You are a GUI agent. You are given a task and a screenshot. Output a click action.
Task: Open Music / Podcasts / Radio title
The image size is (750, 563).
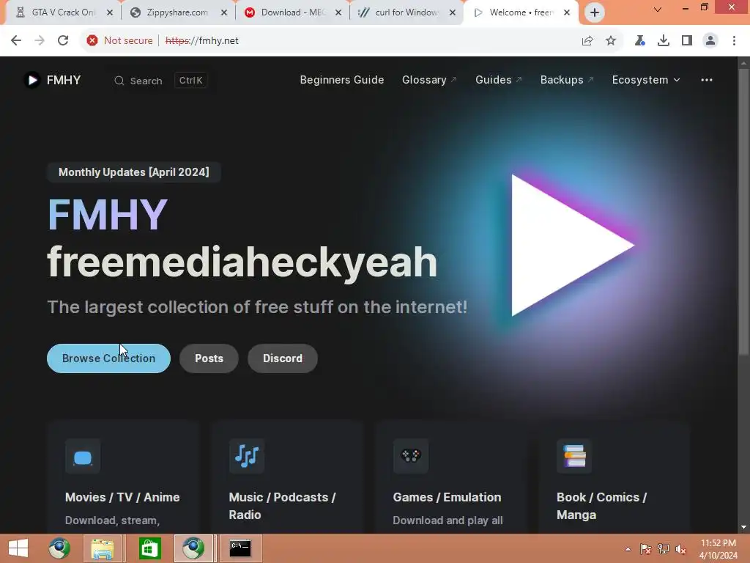(x=282, y=506)
